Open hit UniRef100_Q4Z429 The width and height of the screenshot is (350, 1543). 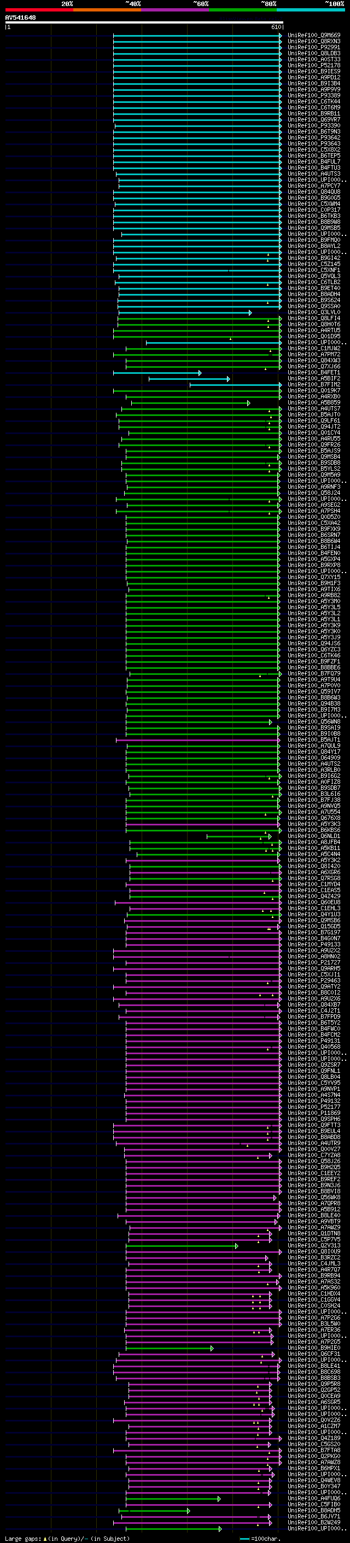pyautogui.click(x=314, y=896)
